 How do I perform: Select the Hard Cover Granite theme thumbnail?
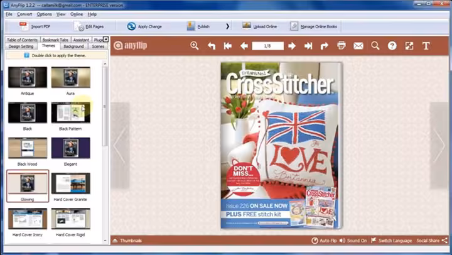click(70, 183)
